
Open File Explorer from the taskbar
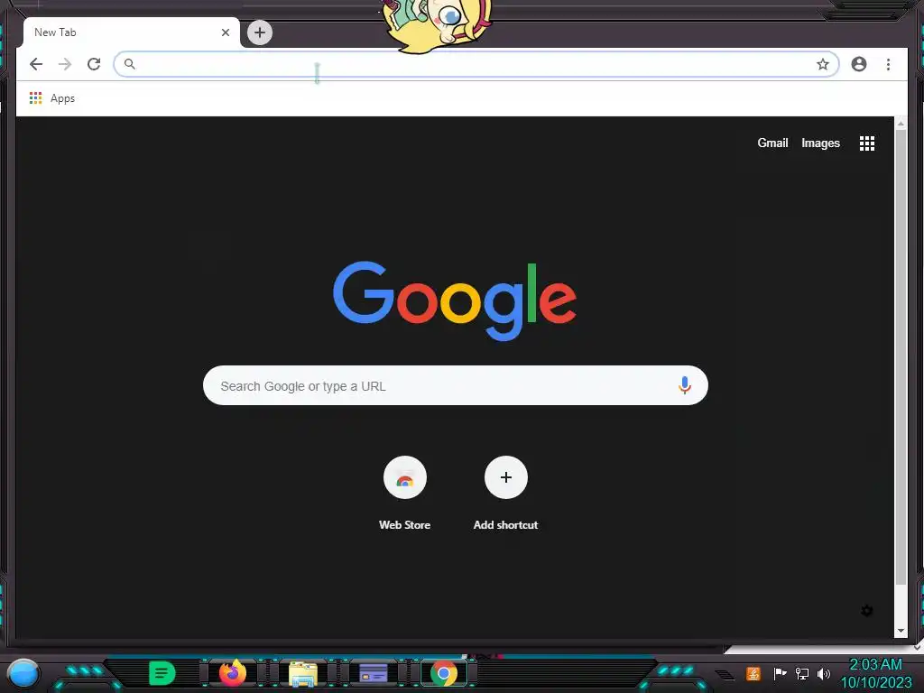303,673
